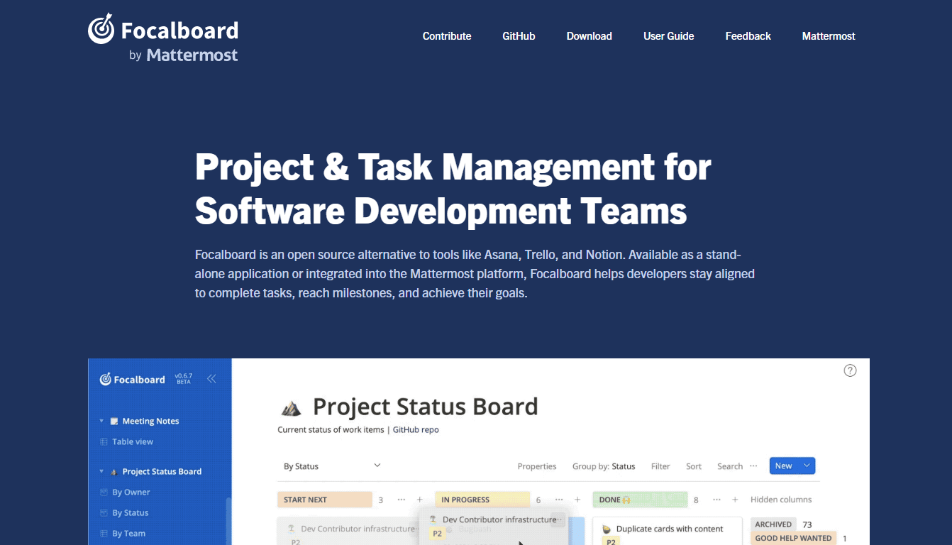Select Meeting Notes board in sidebar
This screenshot has height=545, width=952.
[150, 421]
